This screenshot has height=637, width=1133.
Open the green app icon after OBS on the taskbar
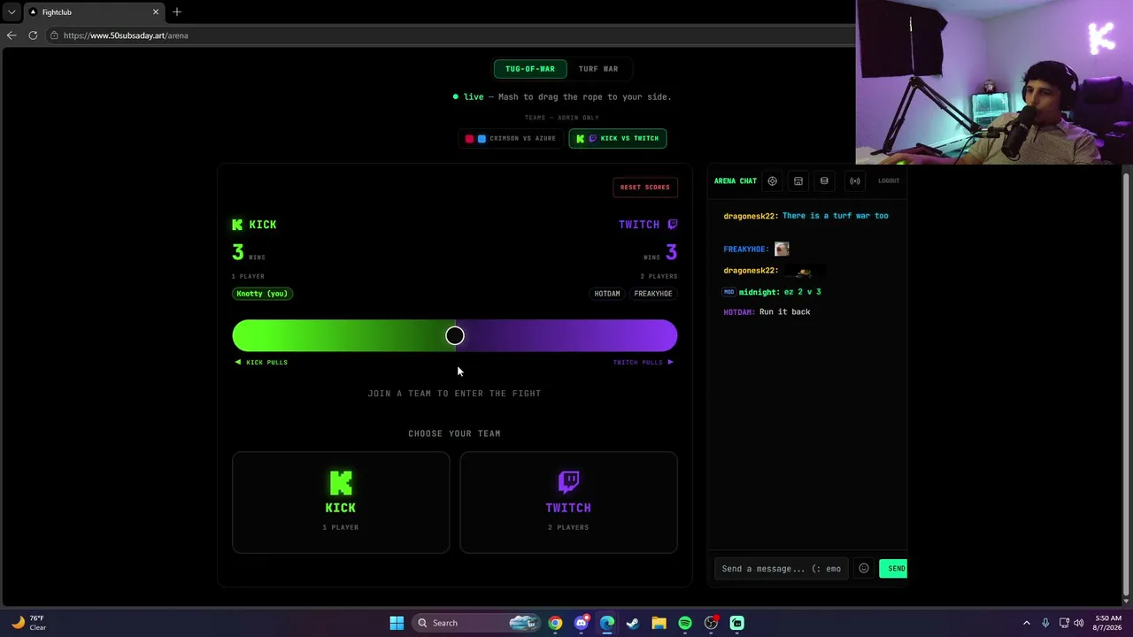click(x=736, y=623)
